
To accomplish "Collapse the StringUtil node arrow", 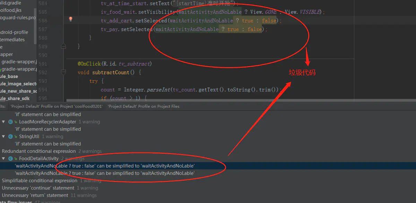I will [x=3, y=136].
